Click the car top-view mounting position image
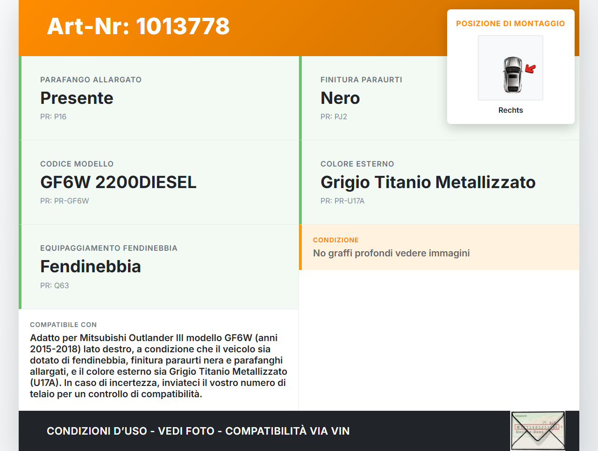 510,68
